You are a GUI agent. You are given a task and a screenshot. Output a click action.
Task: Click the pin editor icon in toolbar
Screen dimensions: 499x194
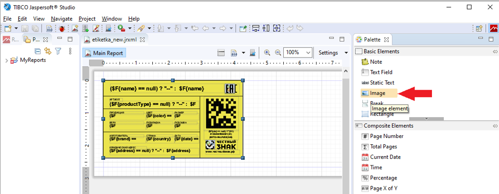tap(243, 29)
